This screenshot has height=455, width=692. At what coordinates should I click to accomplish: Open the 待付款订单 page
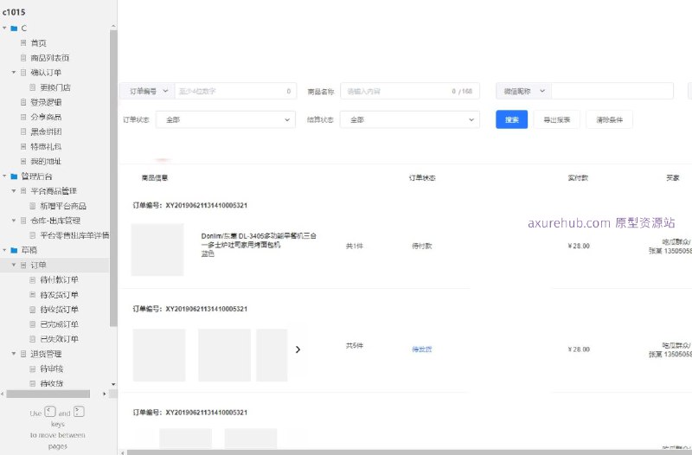tap(59, 279)
